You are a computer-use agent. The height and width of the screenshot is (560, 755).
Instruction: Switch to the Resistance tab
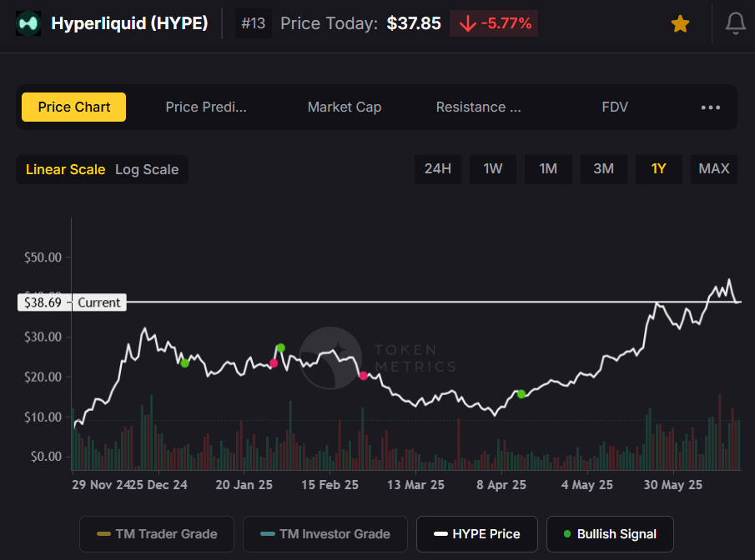pos(478,107)
